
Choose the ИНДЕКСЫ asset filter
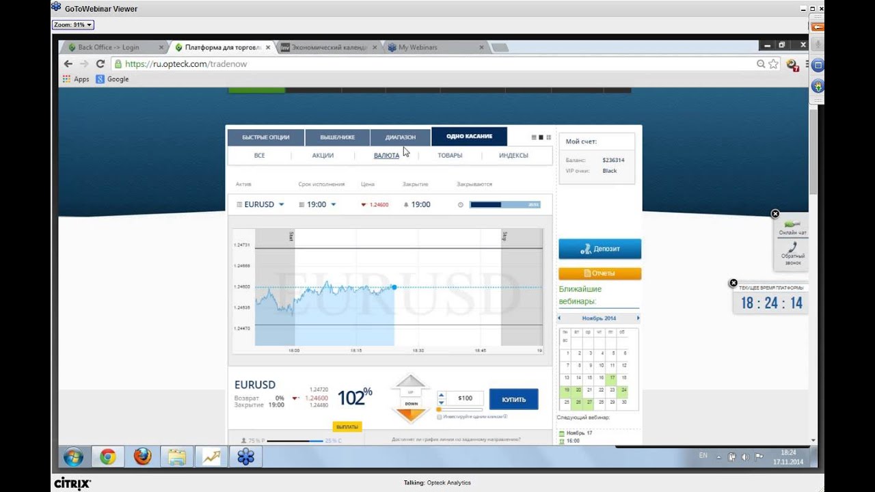513,156
